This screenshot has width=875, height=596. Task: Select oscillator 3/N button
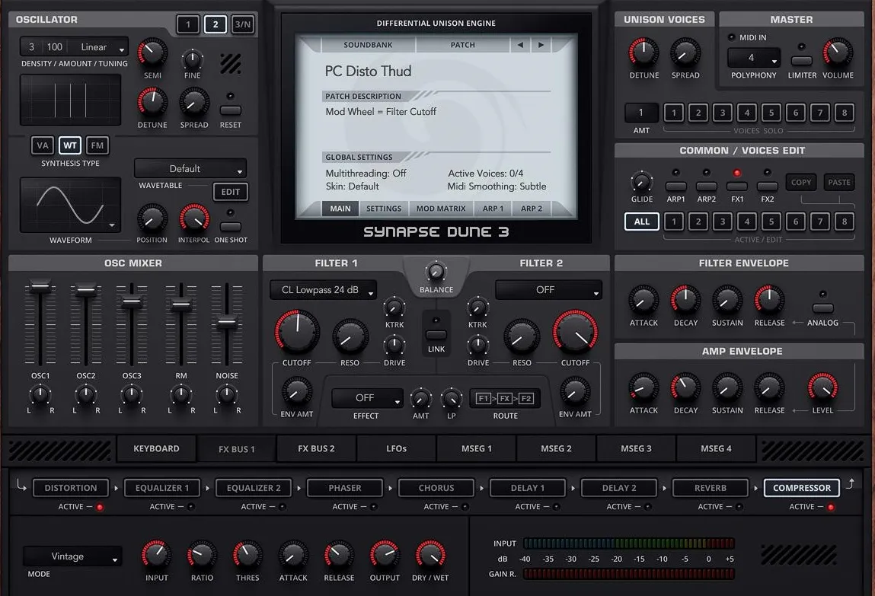click(x=243, y=24)
